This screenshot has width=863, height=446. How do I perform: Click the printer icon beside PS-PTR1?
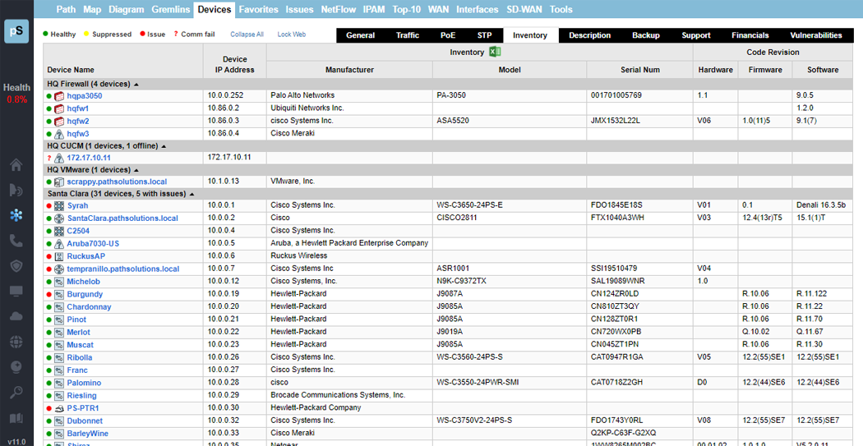coord(59,408)
